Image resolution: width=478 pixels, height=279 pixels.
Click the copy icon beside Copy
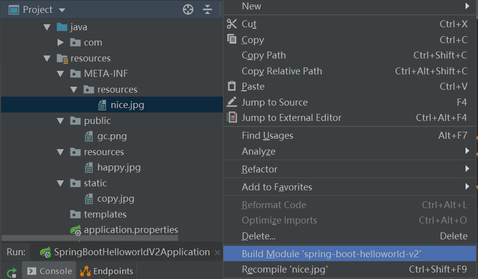point(232,39)
